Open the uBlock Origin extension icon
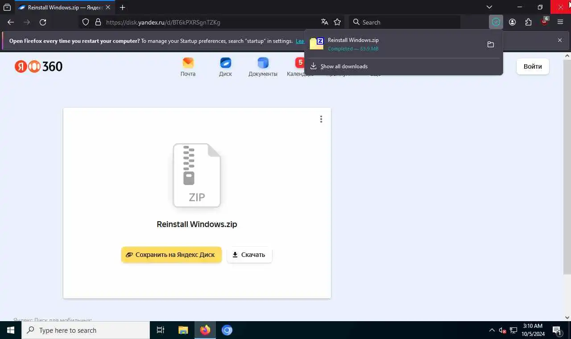 [545, 21]
